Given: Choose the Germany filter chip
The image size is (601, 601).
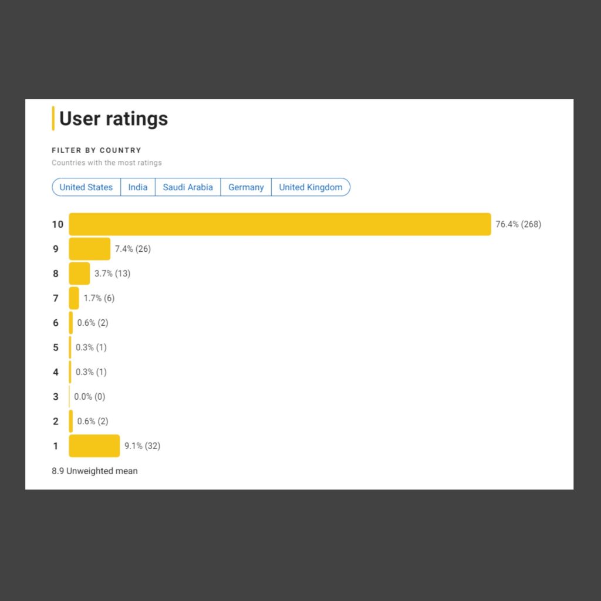Looking at the screenshot, I should [246, 187].
